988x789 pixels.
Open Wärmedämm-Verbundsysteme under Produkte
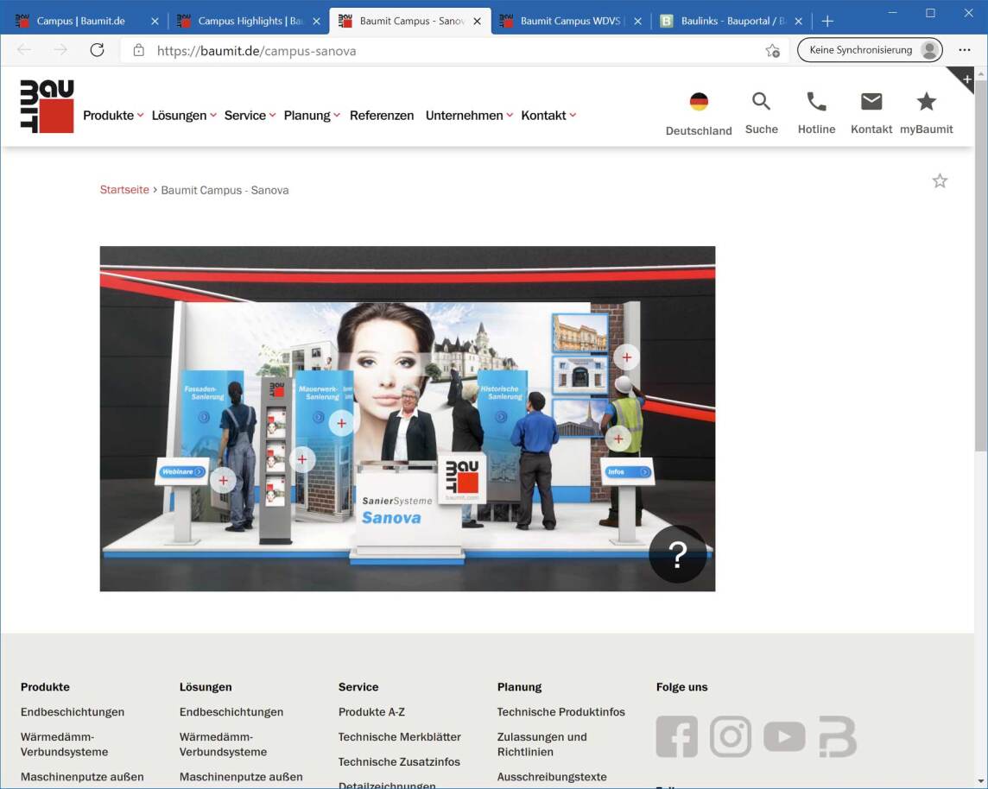tap(64, 744)
